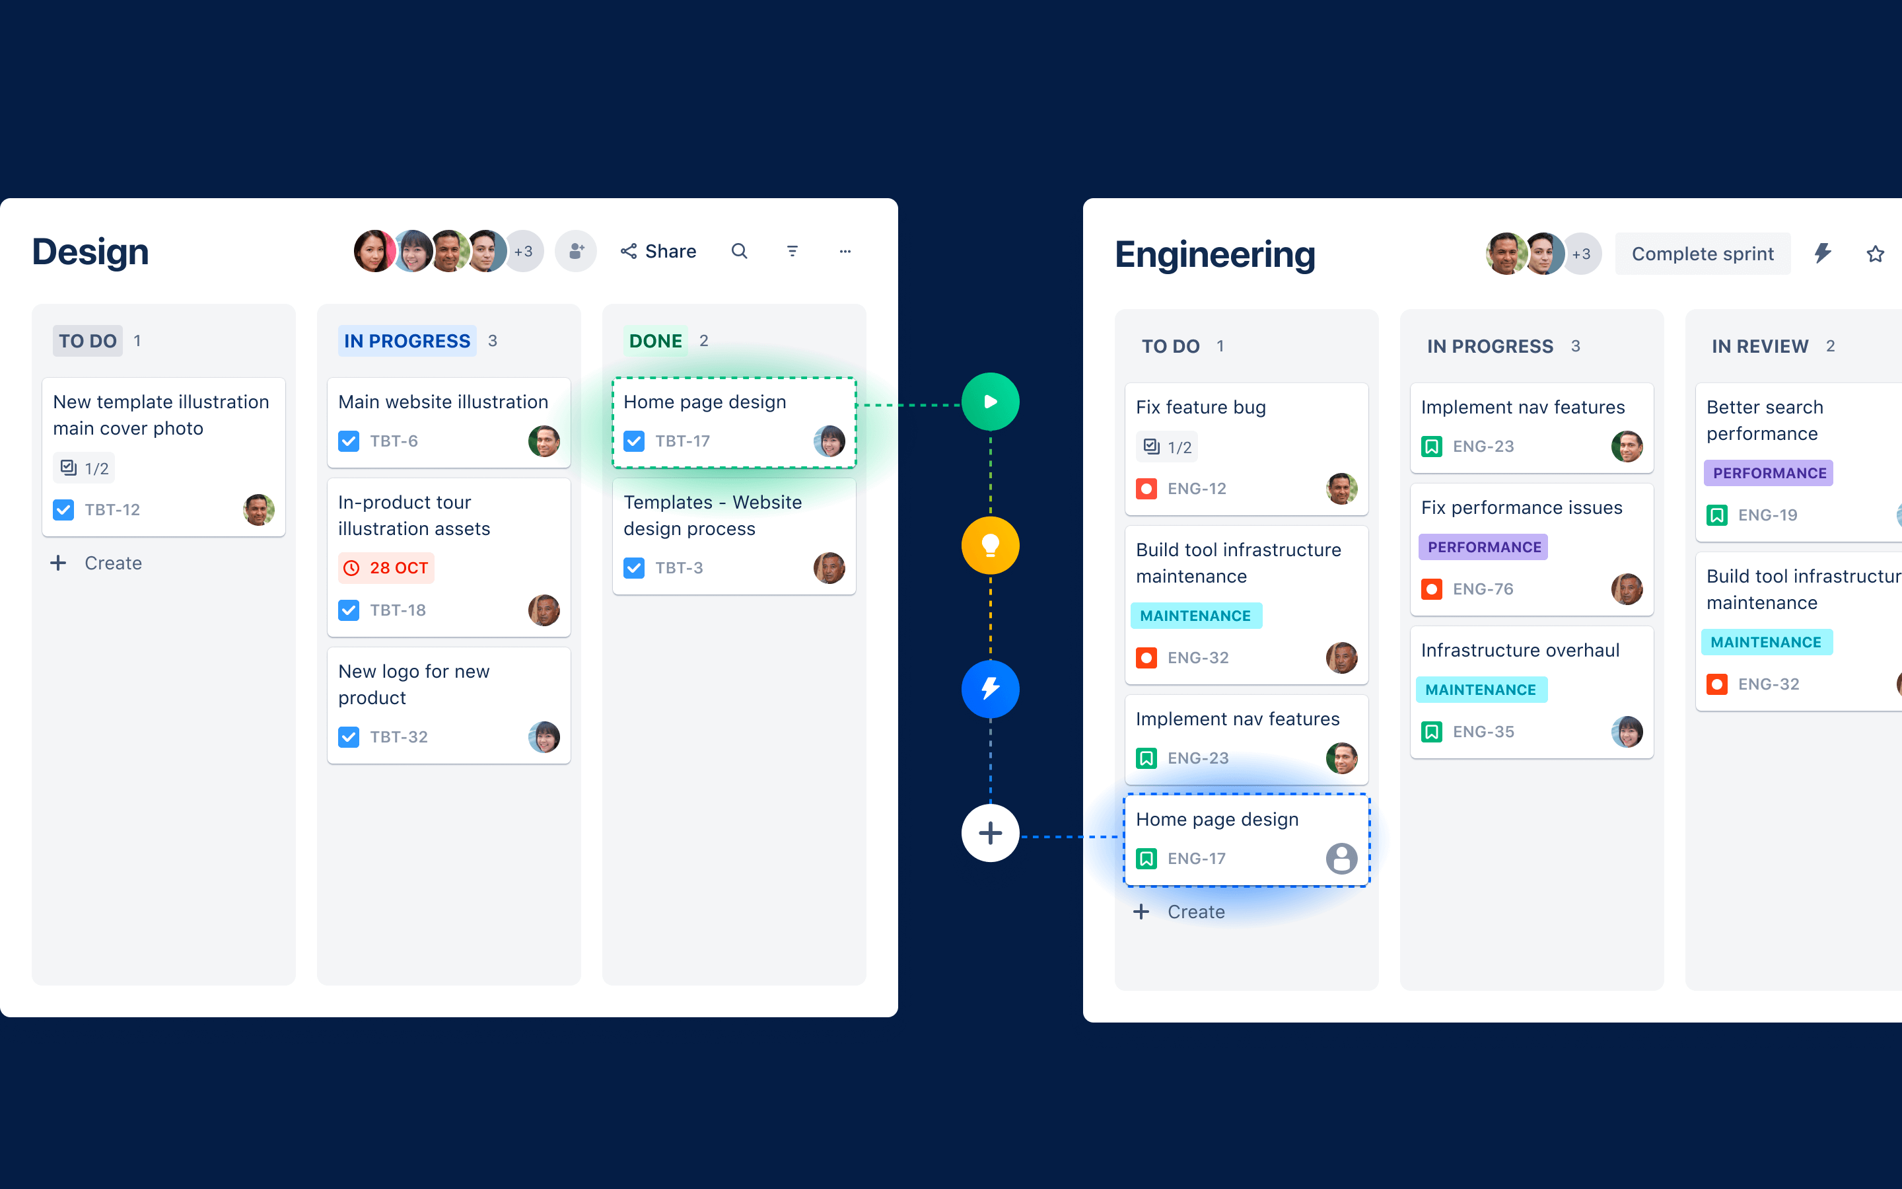This screenshot has height=1189, width=1902.
Task: Click the add member icon on Design board
Action: 577,252
